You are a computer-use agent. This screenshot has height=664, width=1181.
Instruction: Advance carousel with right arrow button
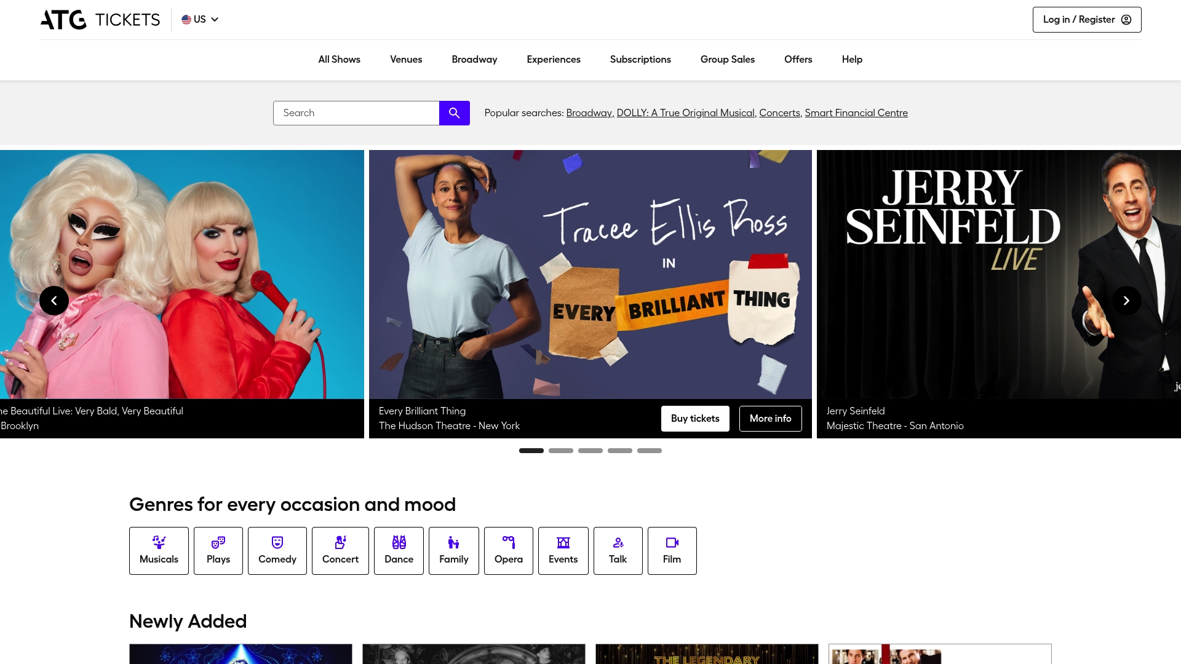(1127, 301)
